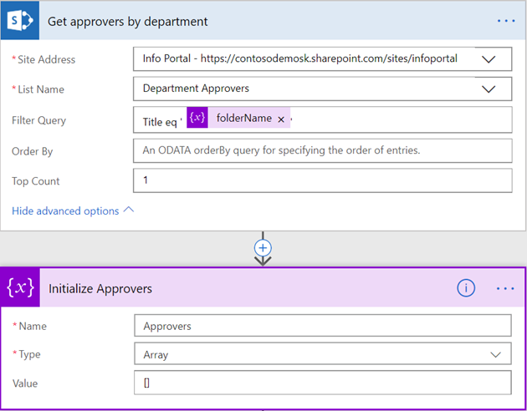The width and height of the screenshot is (527, 411).
Task: Open the Type dropdown showing Array
Action: [494, 354]
